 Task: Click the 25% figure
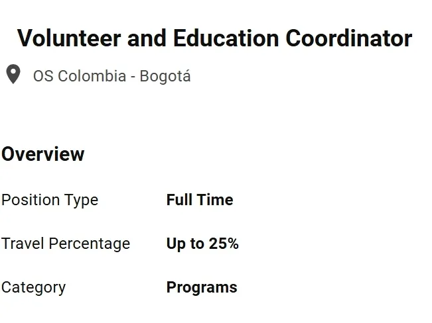point(224,244)
